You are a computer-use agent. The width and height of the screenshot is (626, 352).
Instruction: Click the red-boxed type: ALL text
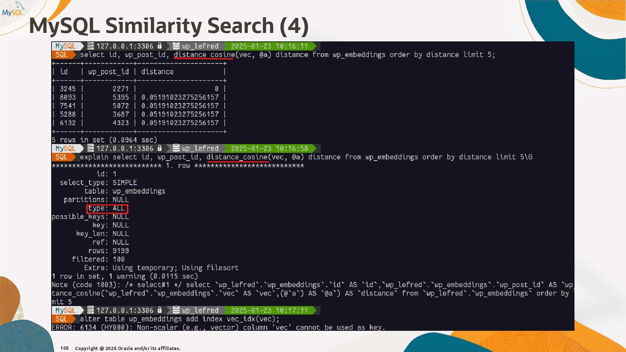[x=107, y=209]
